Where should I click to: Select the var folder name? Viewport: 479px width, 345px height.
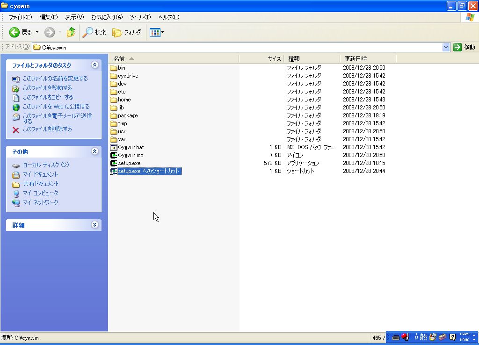(122, 139)
